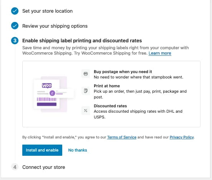Click the checkmark icon beside Review your shipping options
Screen dimensions: 212x180
click(x=15, y=26)
